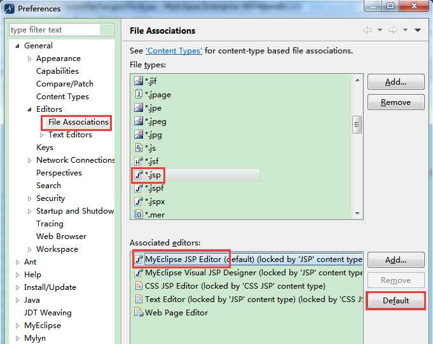Click Add... next to Associated editors
The image size is (433, 344).
(x=395, y=260)
